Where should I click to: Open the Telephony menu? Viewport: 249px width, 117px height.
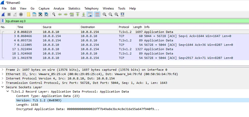(91, 8)
